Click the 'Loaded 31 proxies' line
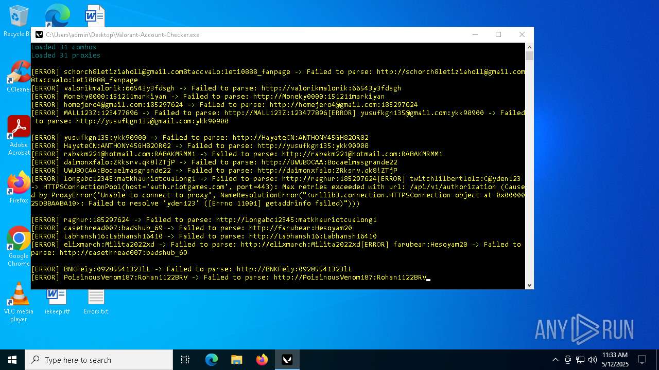The image size is (659, 370). tap(66, 55)
